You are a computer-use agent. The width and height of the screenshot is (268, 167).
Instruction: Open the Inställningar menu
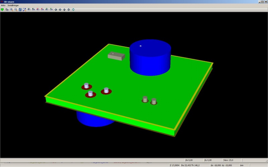13,5
